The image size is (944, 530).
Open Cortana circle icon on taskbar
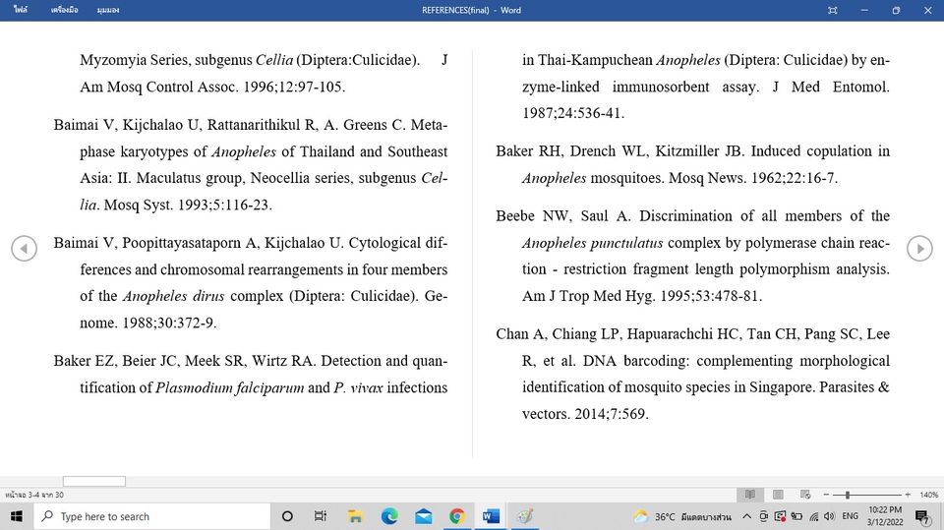tap(287, 516)
